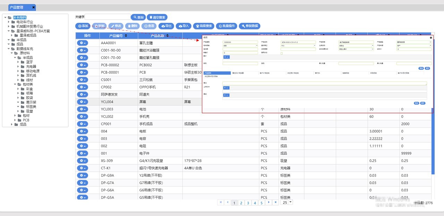The image size is (444, 216).
Task: Toggle the 禁用状态 checkbox in dialog
Action: [x=282, y=53]
